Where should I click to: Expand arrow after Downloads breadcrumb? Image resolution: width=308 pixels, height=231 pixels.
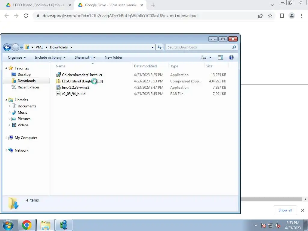71,47
